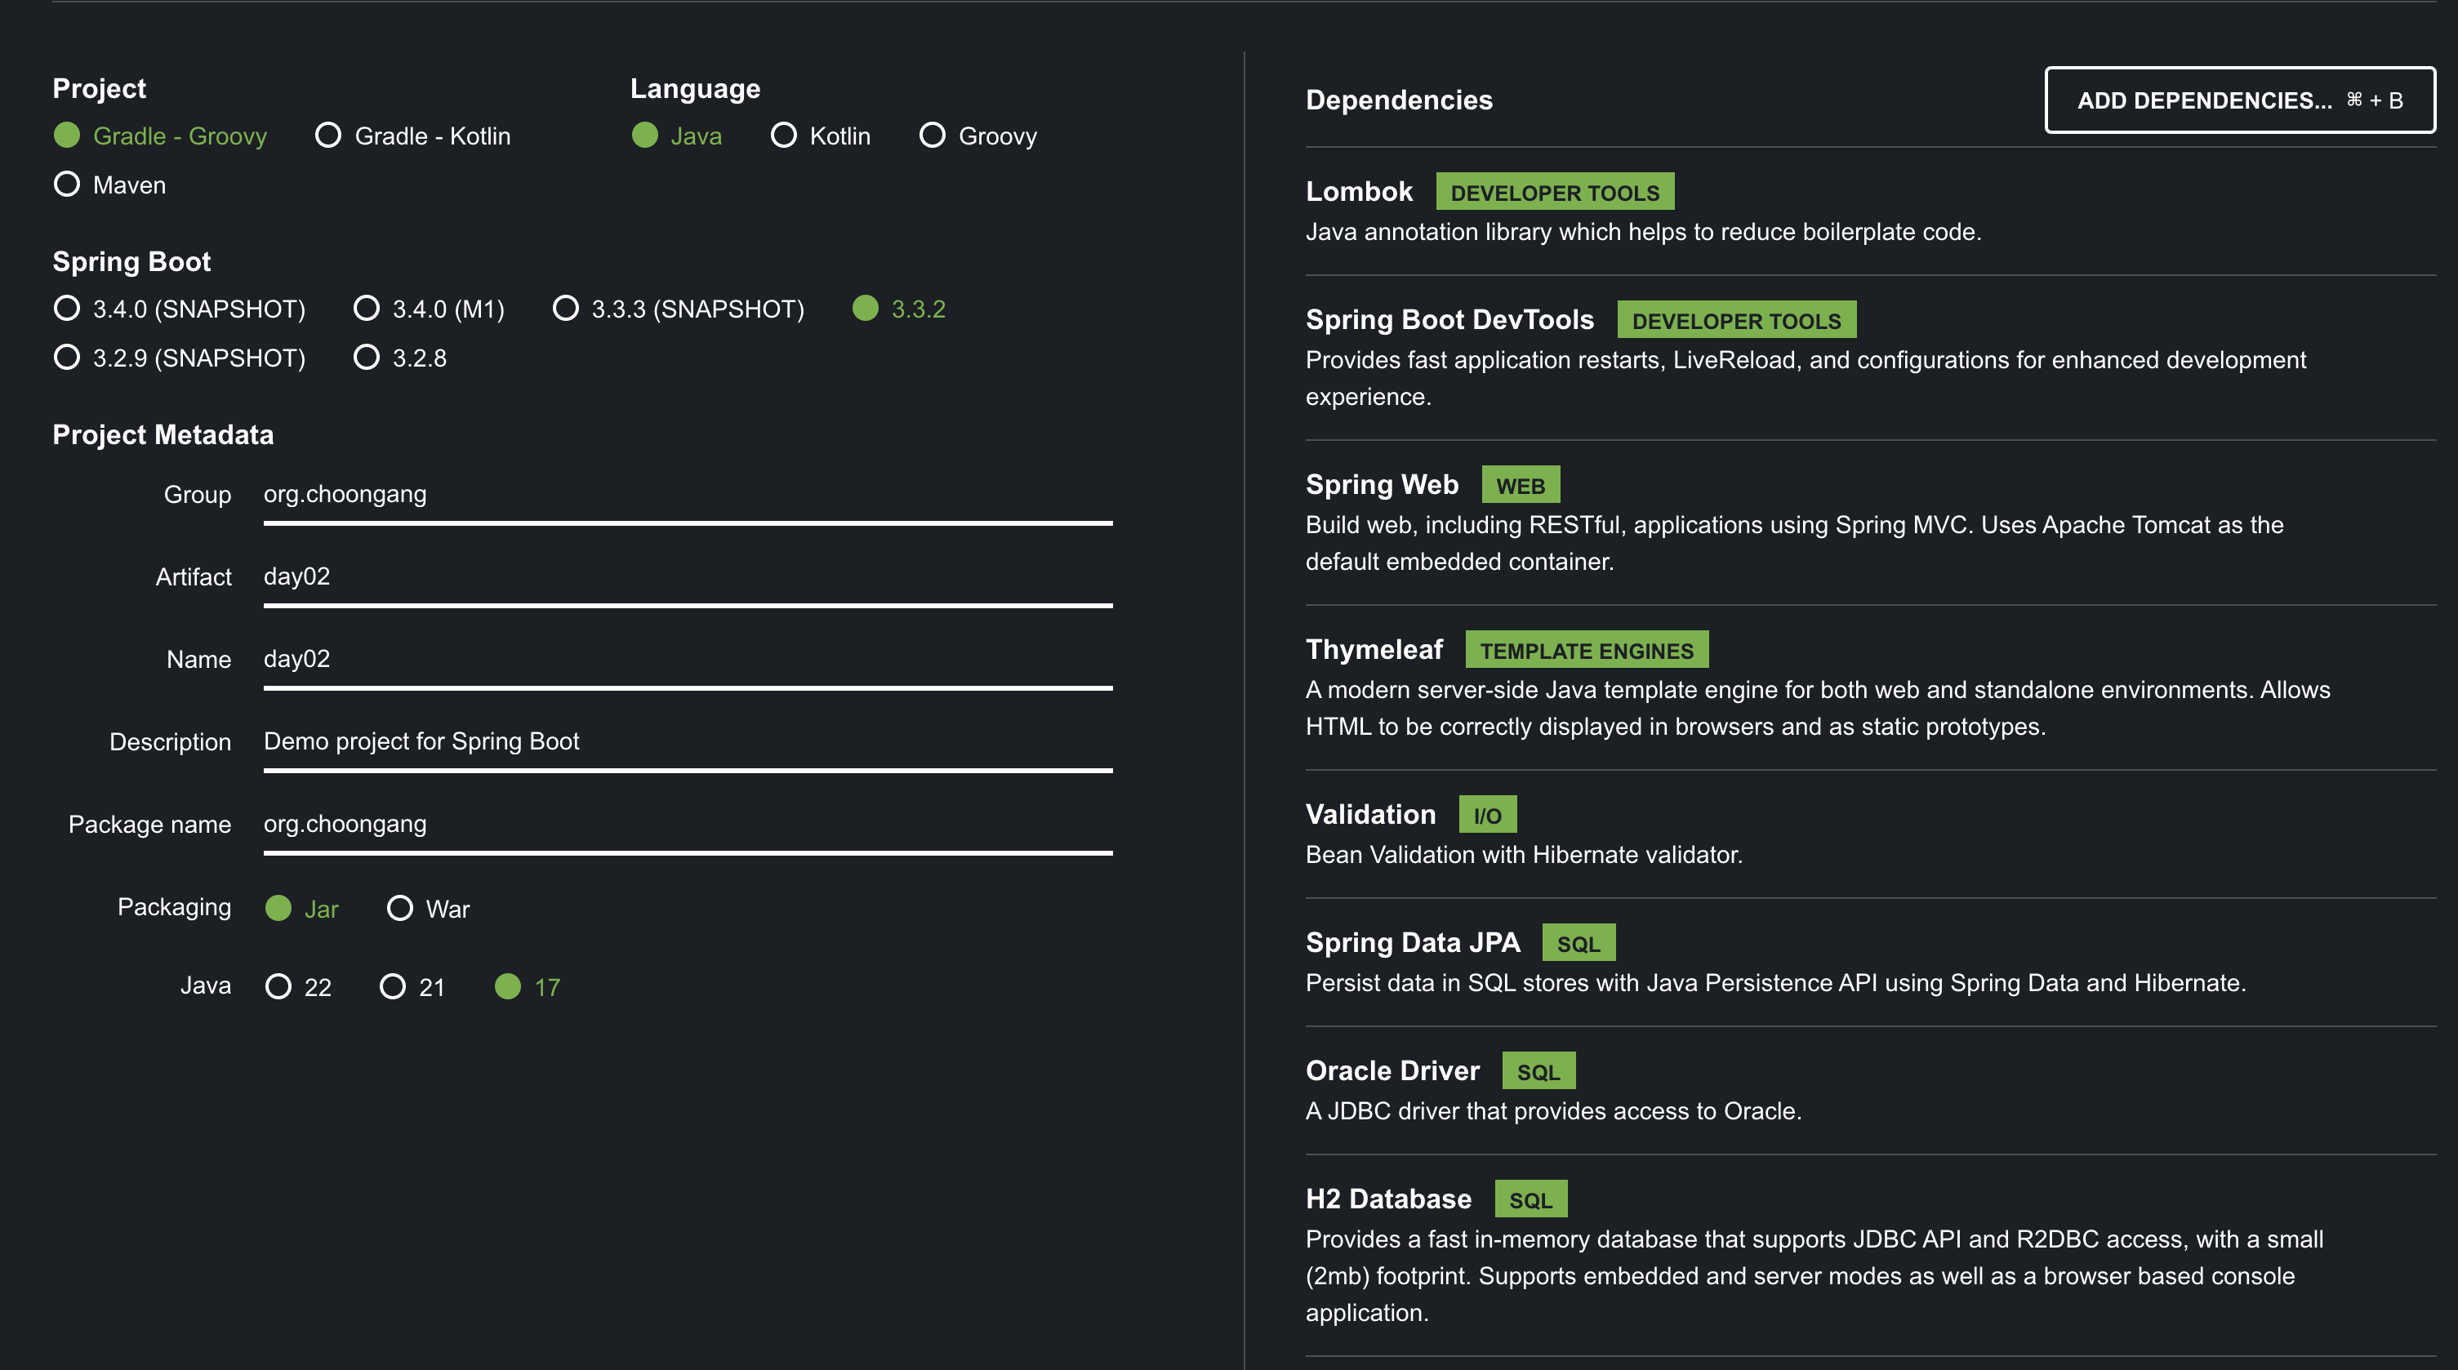Select Maven as the project type

pos(67,185)
